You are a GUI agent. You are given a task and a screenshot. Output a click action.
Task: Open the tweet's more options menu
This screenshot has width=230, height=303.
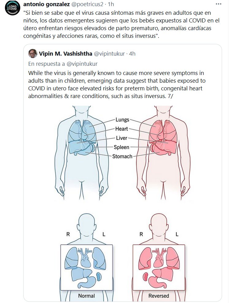(218, 4)
